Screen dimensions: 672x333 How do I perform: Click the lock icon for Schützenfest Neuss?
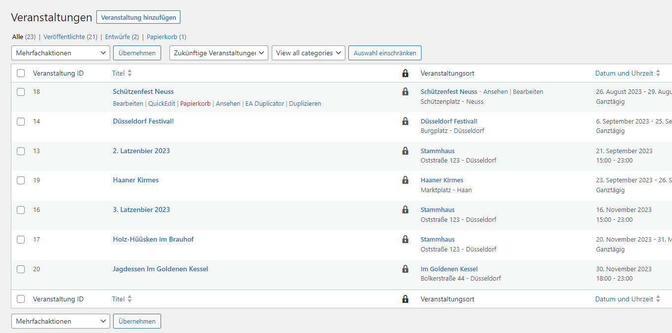click(405, 92)
